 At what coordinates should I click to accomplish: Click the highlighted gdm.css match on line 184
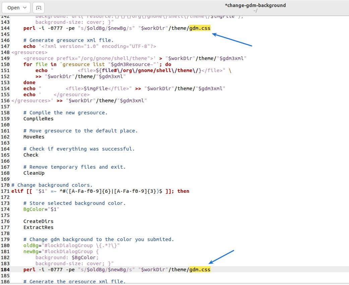[200, 269]
